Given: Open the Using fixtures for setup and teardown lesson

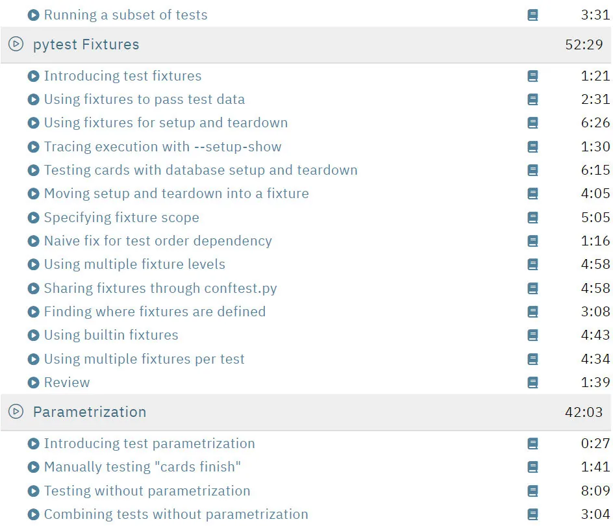Looking at the screenshot, I should pyautogui.click(x=166, y=123).
